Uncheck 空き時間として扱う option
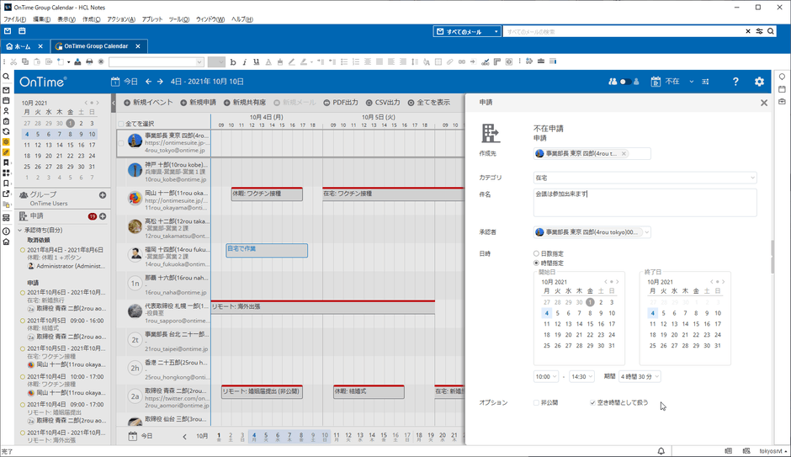 pos(592,403)
